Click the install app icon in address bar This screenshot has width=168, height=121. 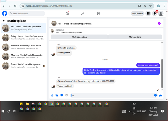[139, 6]
